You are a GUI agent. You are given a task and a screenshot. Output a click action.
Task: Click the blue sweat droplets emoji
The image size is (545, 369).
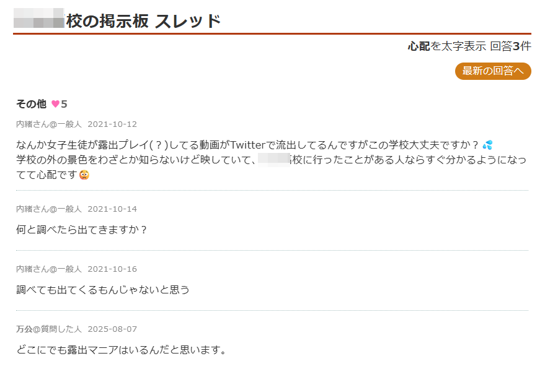[x=487, y=145]
